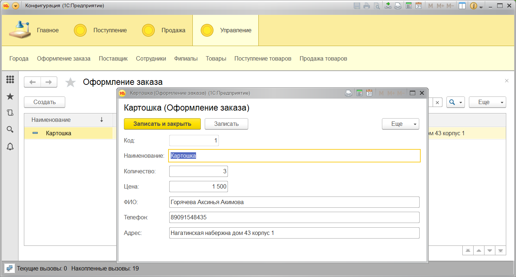Image resolution: width=516 pixels, height=277 pixels.
Task: Close the Картошка dialog window
Action: [422, 93]
